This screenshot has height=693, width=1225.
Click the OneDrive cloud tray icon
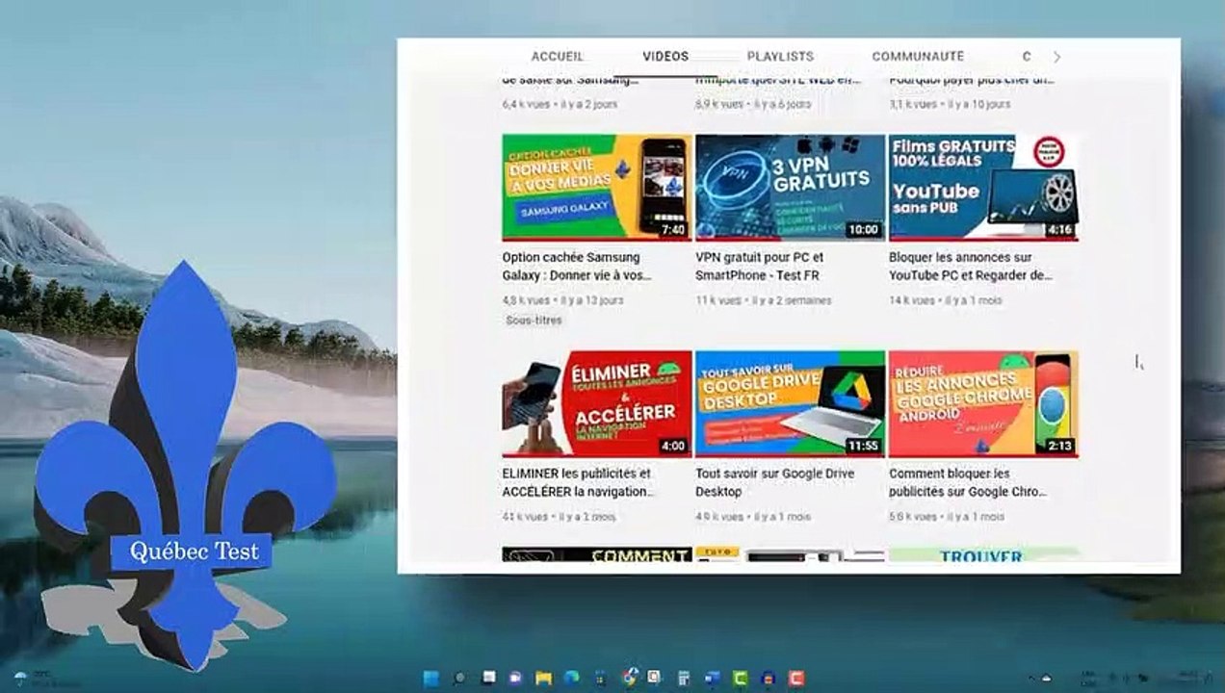1046,679
